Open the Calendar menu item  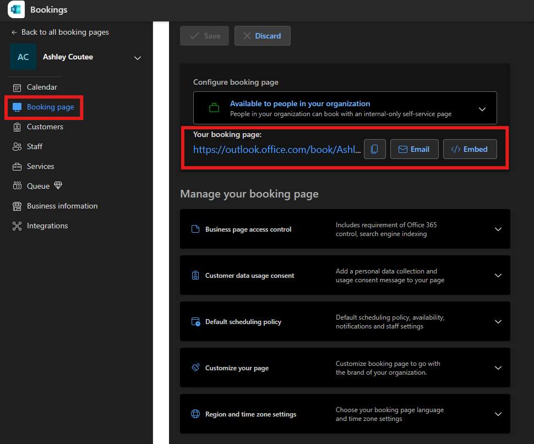point(42,87)
